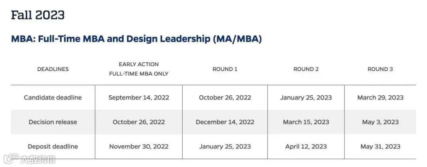Click the ROUND 2 column header
This screenshot has height=167, width=427.
306,69
